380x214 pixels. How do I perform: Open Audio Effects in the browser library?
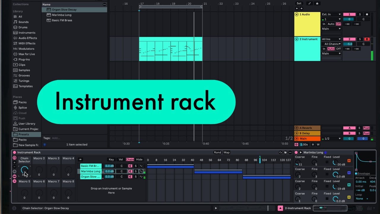pos(28,38)
